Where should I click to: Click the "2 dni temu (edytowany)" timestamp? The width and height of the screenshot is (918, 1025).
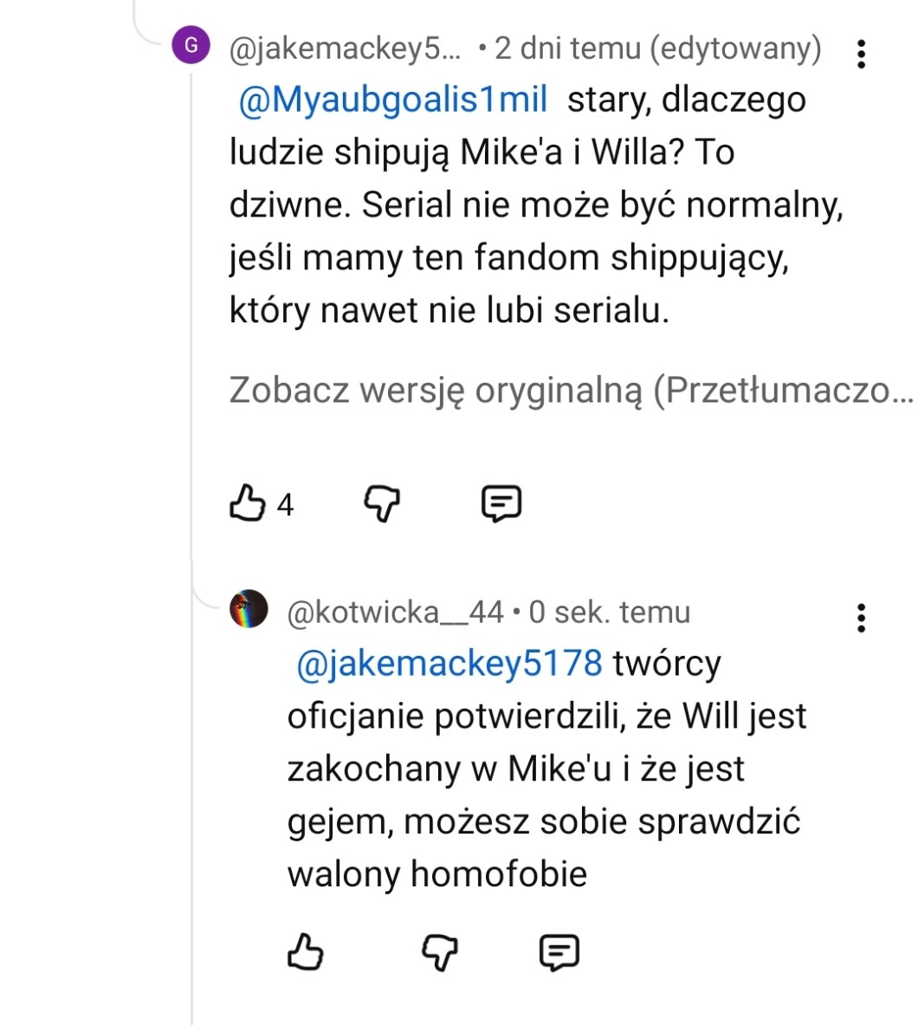click(x=657, y=49)
